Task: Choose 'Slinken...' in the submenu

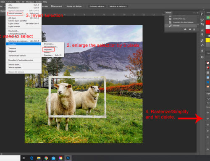Action: point(52,52)
